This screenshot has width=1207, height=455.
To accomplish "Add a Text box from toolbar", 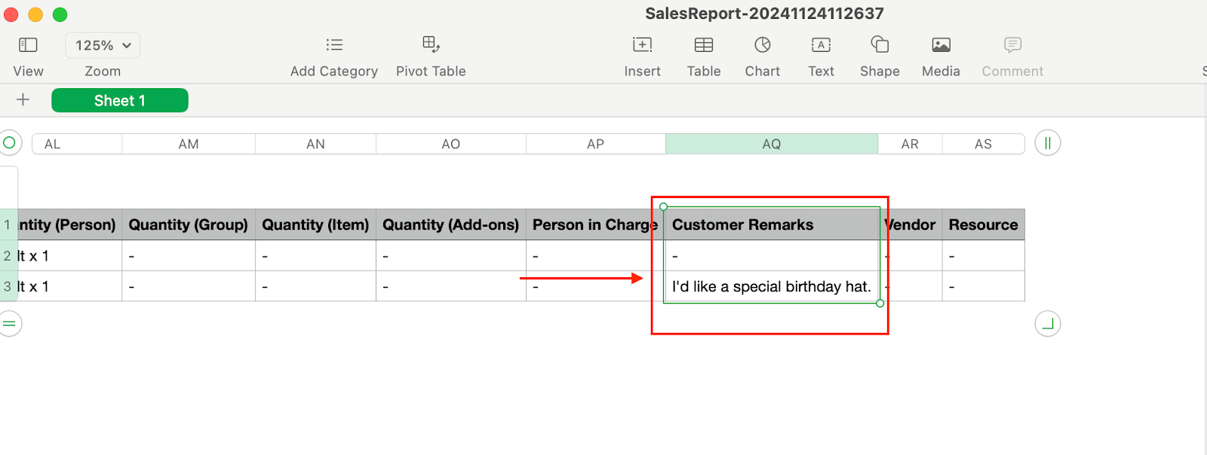I will pyautogui.click(x=821, y=45).
